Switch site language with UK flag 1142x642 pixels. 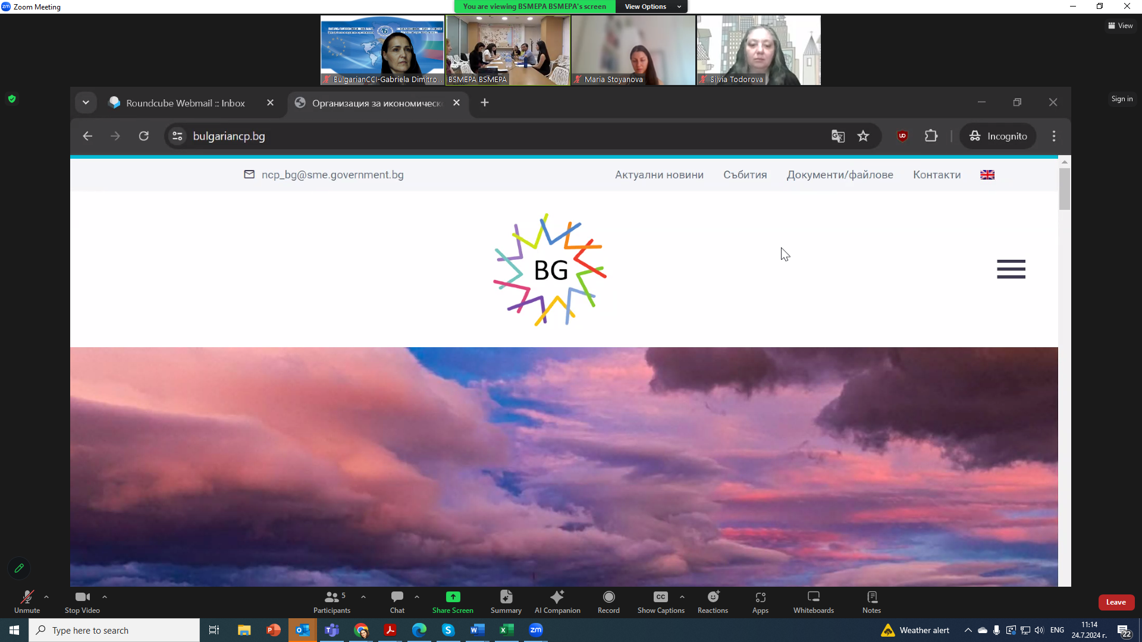[987, 175]
